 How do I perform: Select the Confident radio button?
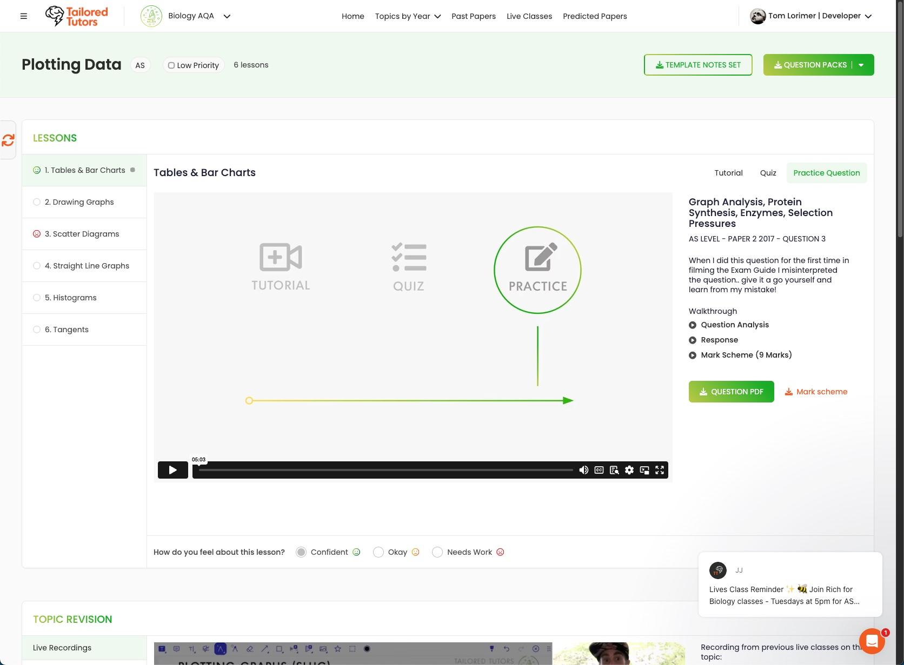click(301, 552)
